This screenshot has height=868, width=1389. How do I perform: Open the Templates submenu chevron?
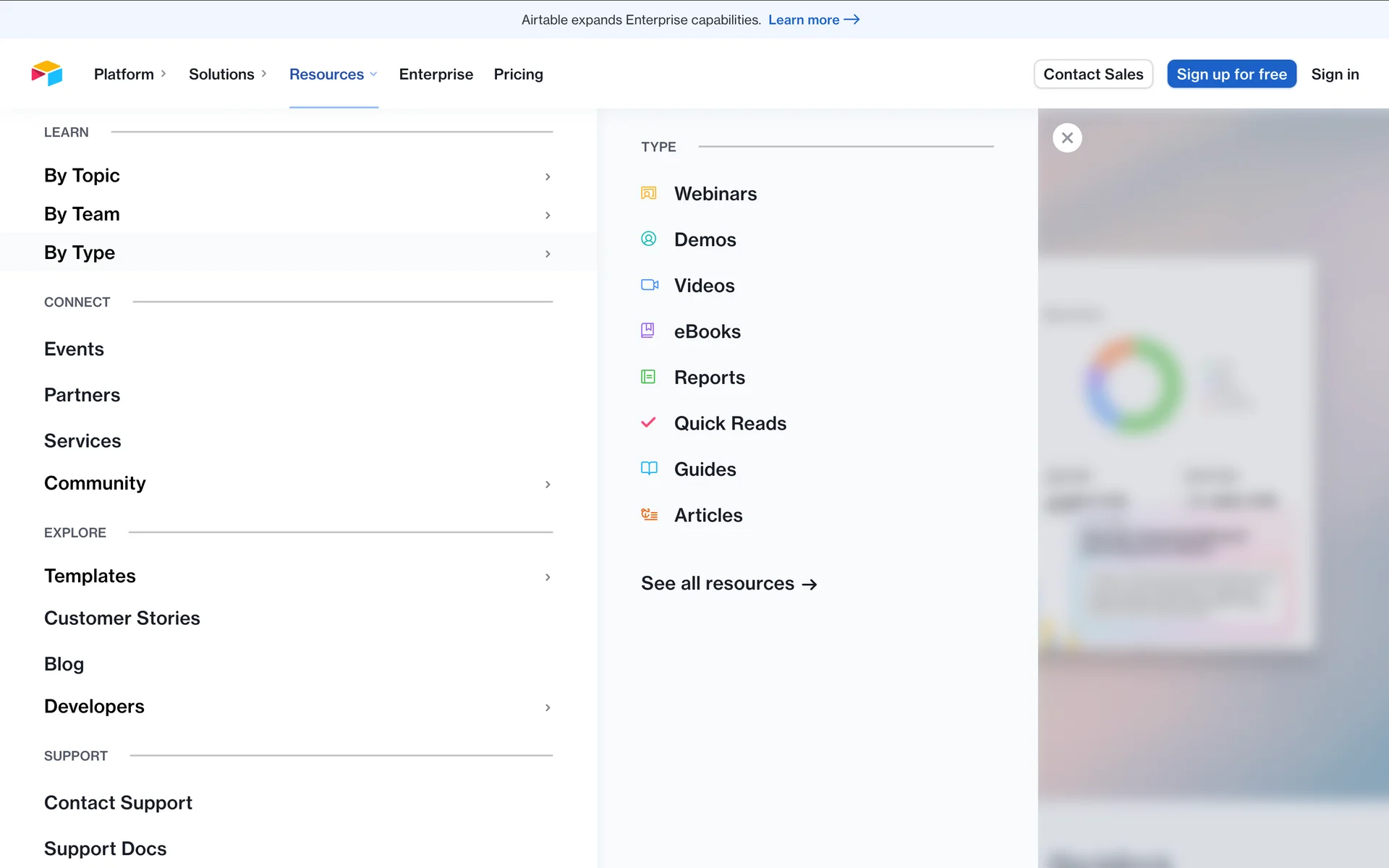[548, 576]
